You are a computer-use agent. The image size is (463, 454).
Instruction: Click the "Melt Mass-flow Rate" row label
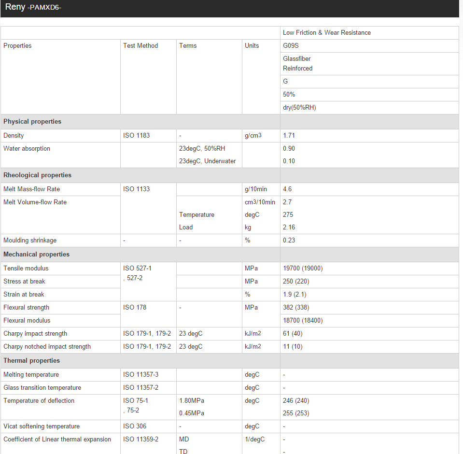click(x=31, y=189)
